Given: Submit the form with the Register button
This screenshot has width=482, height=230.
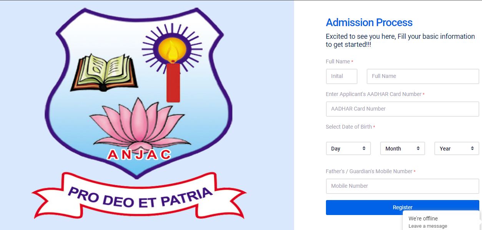Looking at the screenshot, I should [x=402, y=207].
